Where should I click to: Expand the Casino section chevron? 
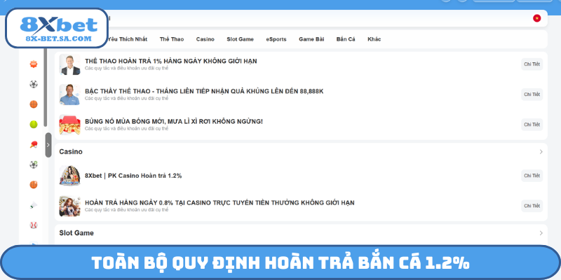[x=541, y=152]
